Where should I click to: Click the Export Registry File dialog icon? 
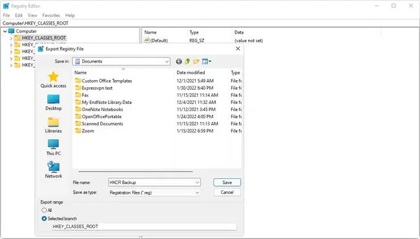point(41,48)
